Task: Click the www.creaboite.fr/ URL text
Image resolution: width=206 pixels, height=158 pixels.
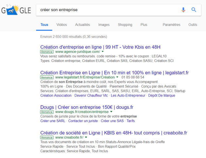Action: (69, 137)
